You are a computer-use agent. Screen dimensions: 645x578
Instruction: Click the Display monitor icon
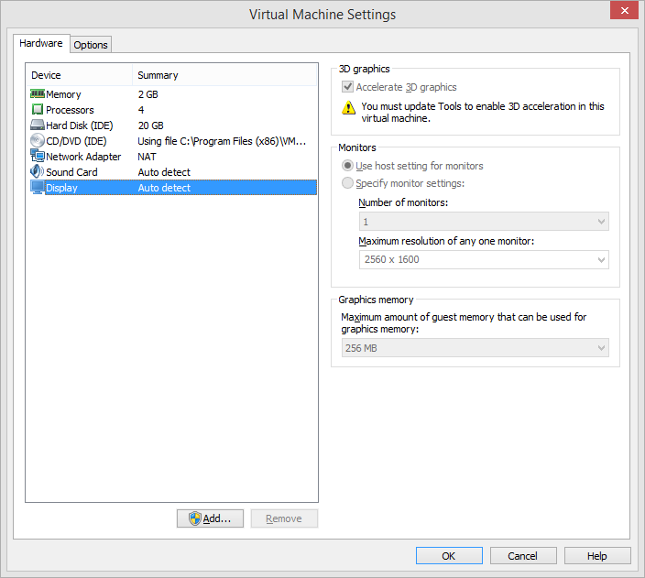38,188
